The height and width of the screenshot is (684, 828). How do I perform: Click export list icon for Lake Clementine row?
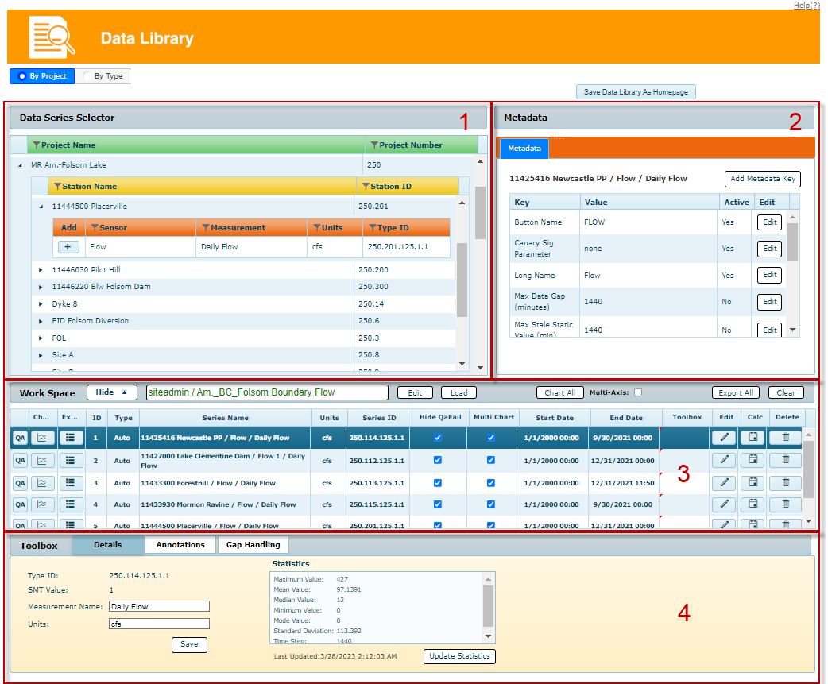click(70, 460)
